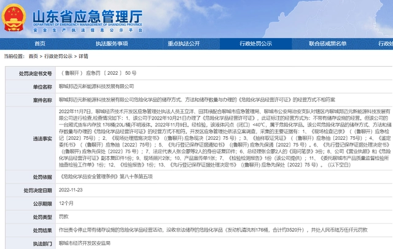This screenshot has width=393, height=249.
Task: Click the 处罚决定书文号 row label
Action: pyautogui.click(x=36, y=74)
